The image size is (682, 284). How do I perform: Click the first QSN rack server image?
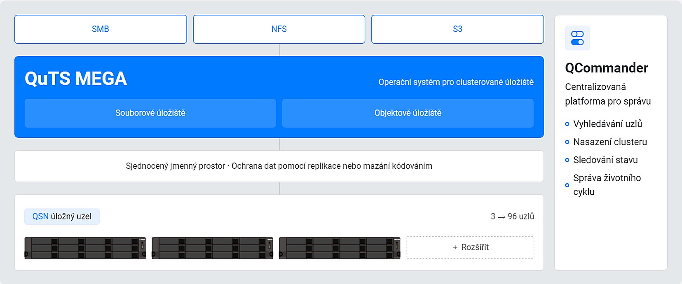85,248
